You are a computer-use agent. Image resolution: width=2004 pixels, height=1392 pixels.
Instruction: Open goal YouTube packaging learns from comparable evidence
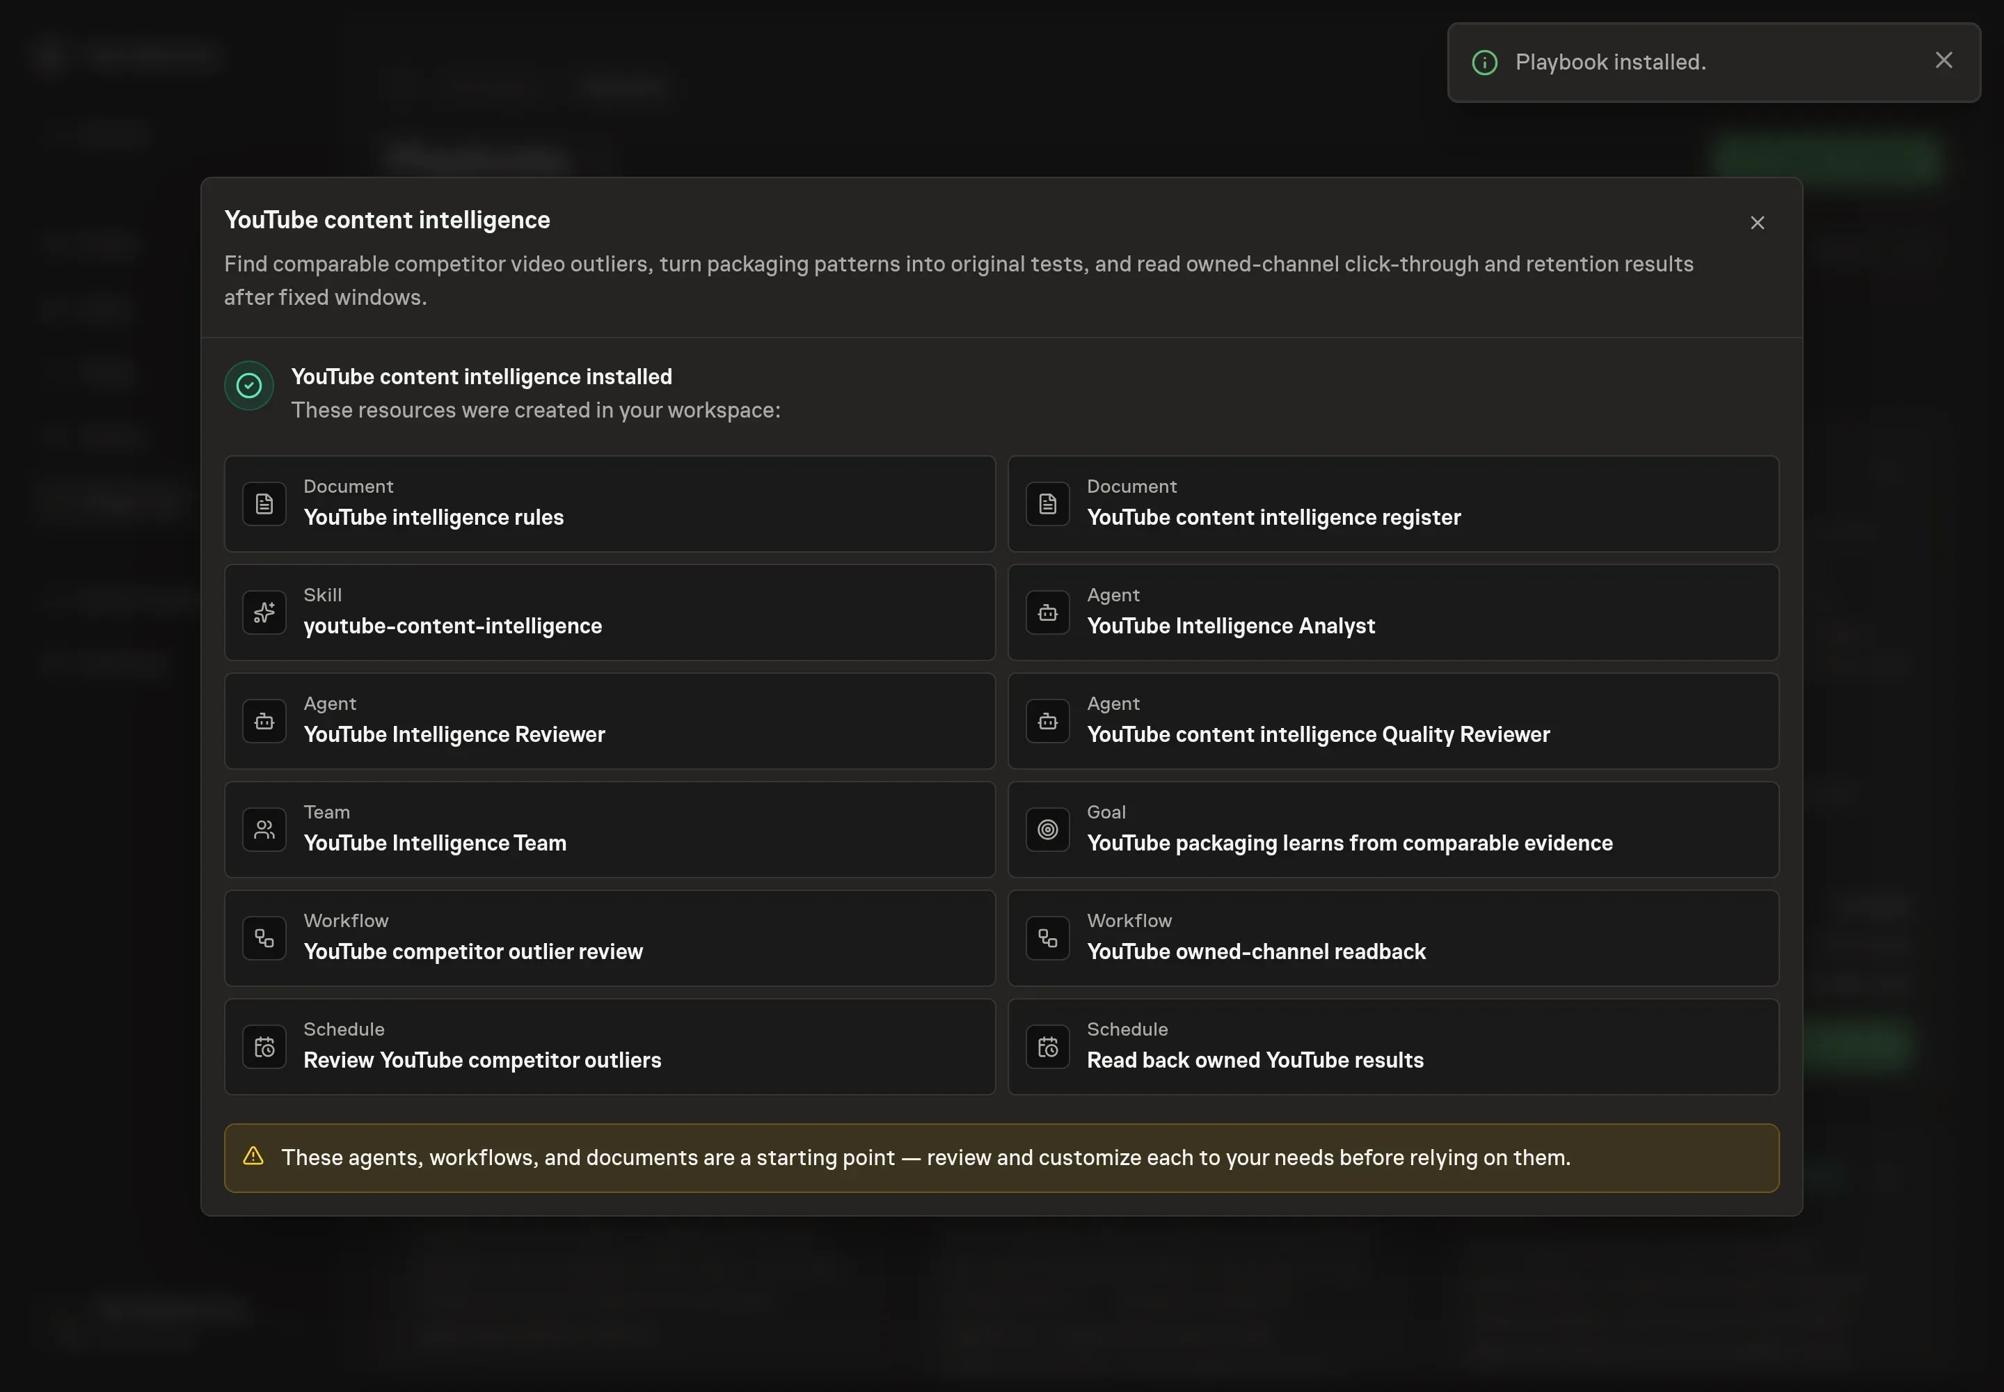1392,830
